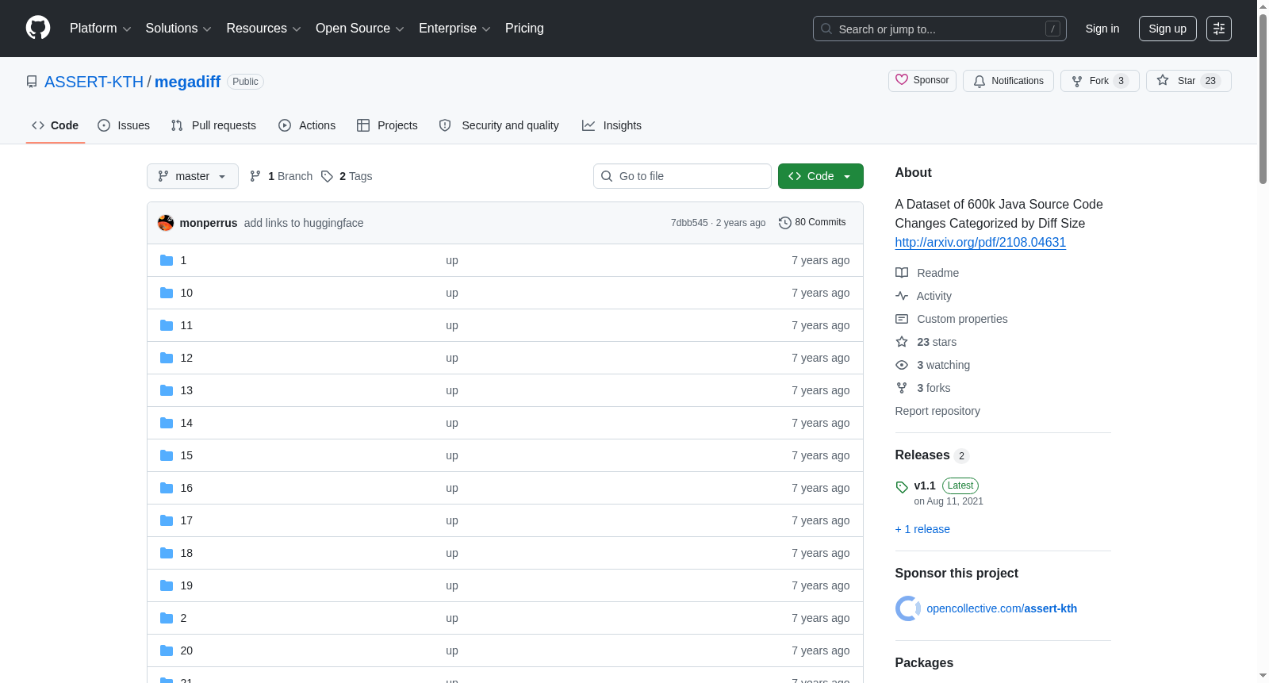Expand the Open Source dropdown
Screen dimensions: 1269x683
coord(360,29)
